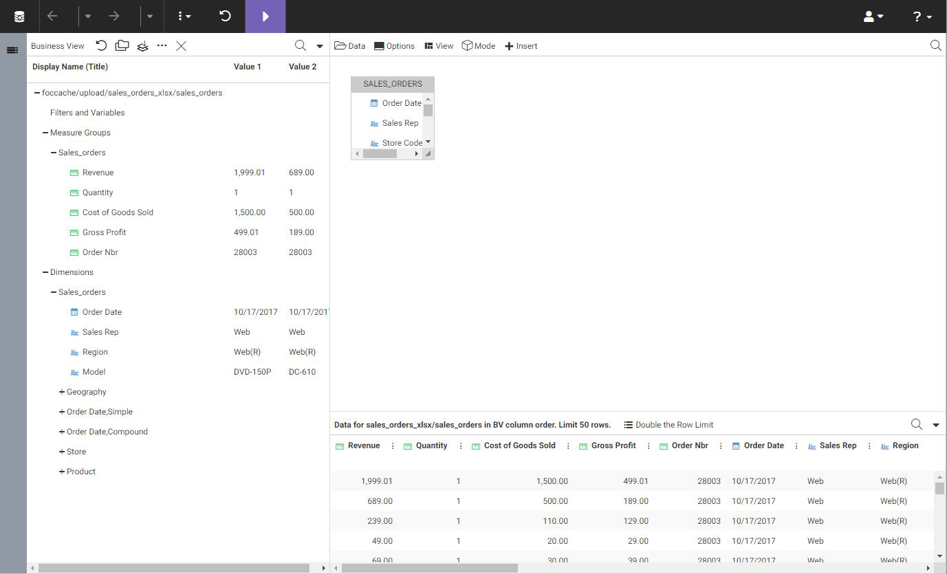Expand the Geography dimension folder
This screenshot has width=947, height=574.
(x=62, y=392)
